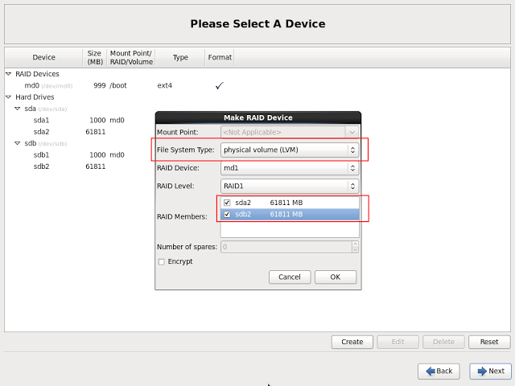515x386 pixels.
Task: Open the File System Type dropdown
Action: [x=290, y=150]
